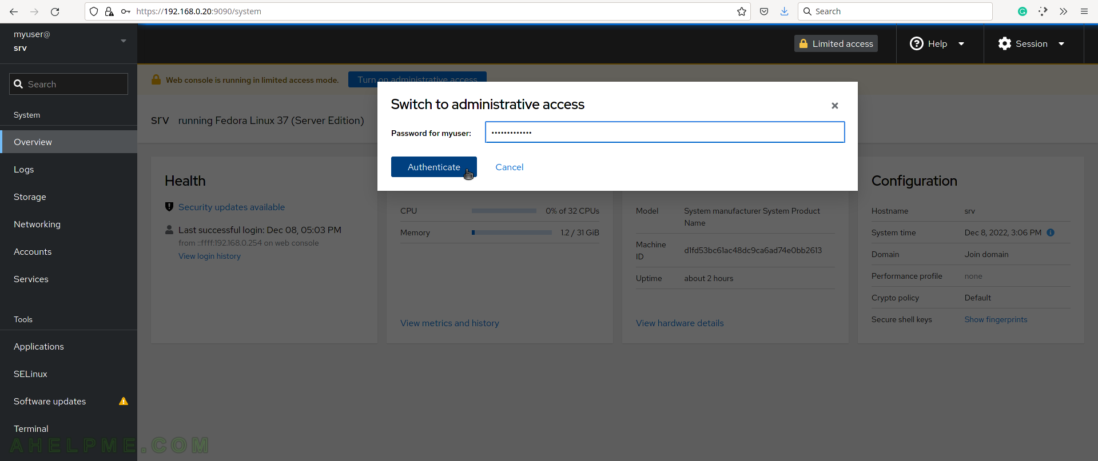Click the extension icon next to Grammarly

[x=1043, y=11]
